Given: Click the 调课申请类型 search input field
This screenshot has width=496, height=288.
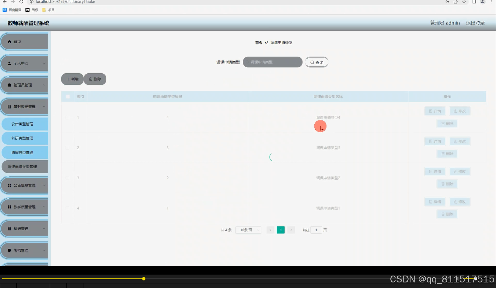Looking at the screenshot, I should point(273,62).
